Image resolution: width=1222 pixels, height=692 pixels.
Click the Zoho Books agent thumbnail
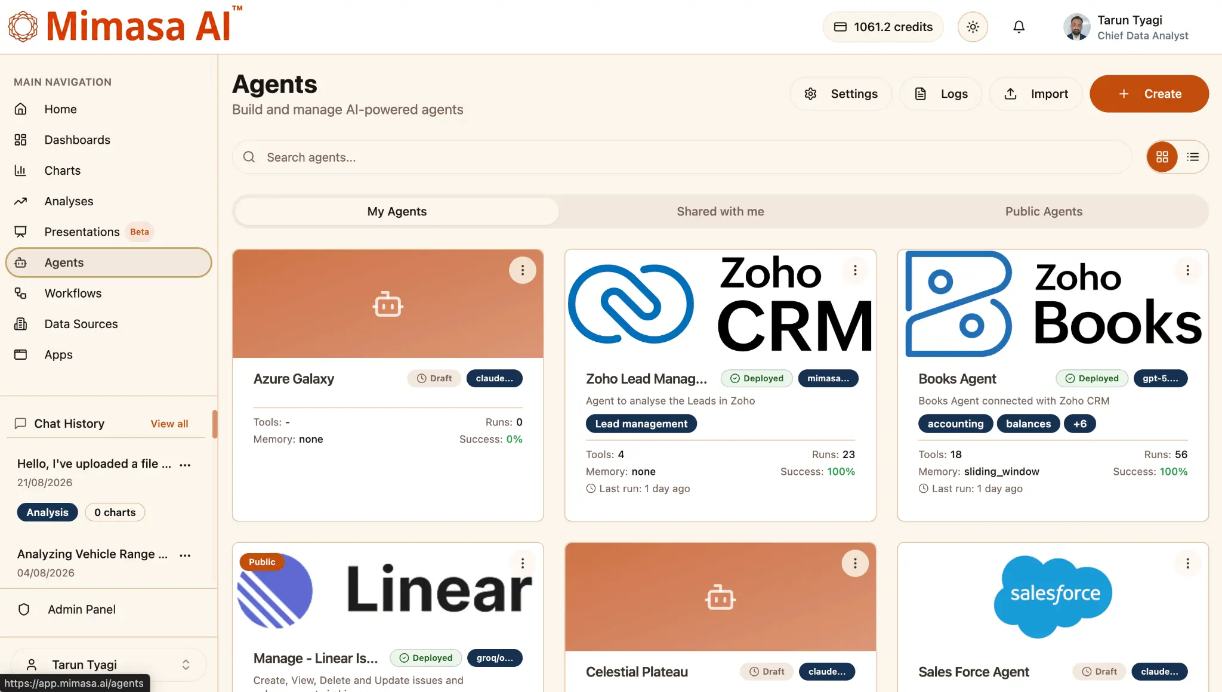click(1053, 304)
